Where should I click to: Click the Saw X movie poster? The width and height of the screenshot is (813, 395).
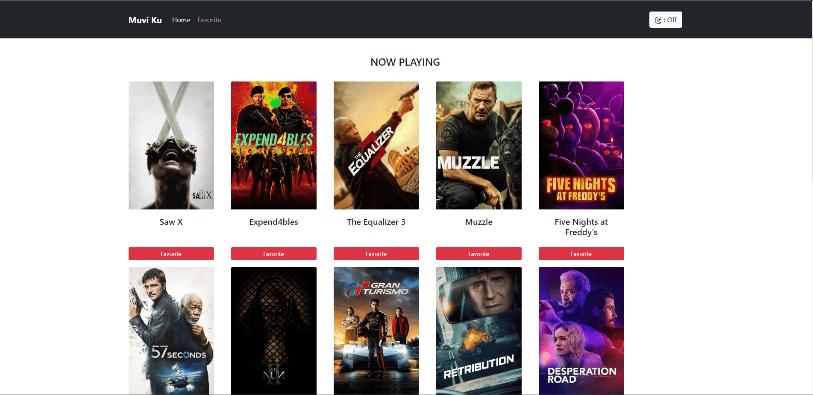(171, 145)
